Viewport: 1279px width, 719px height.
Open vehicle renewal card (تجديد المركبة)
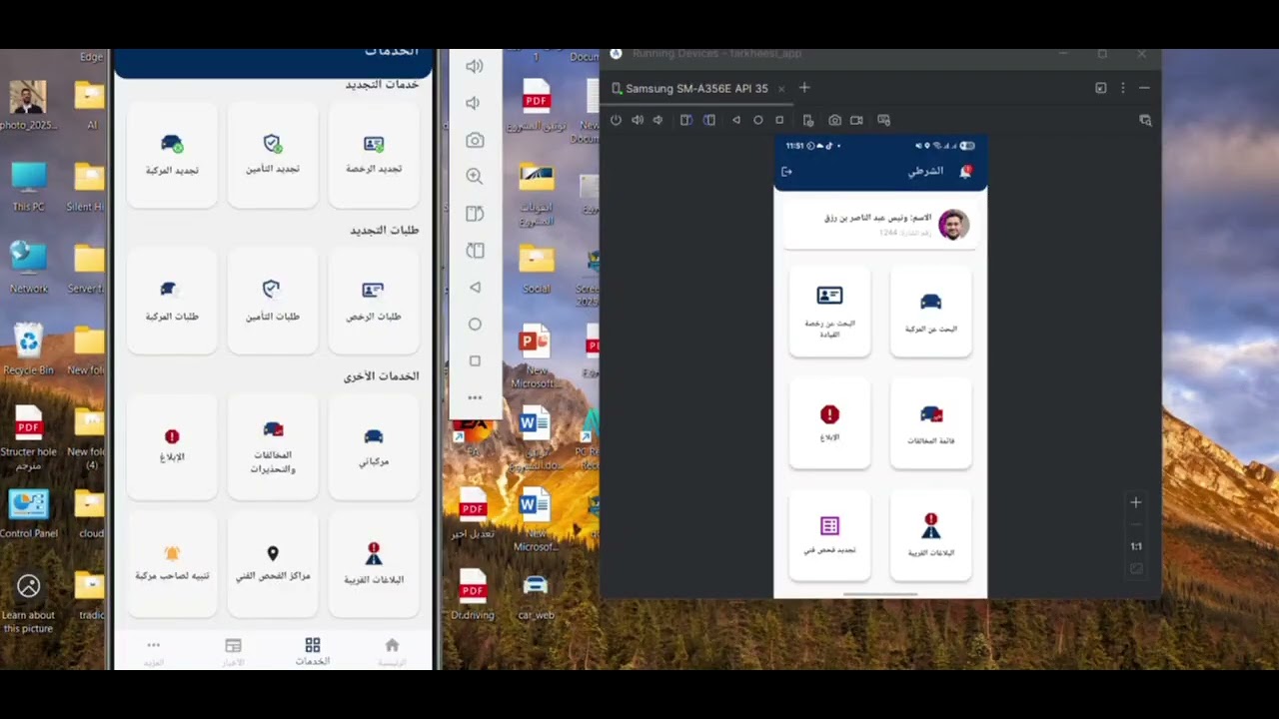pyautogui.click(x=173, y=155)
